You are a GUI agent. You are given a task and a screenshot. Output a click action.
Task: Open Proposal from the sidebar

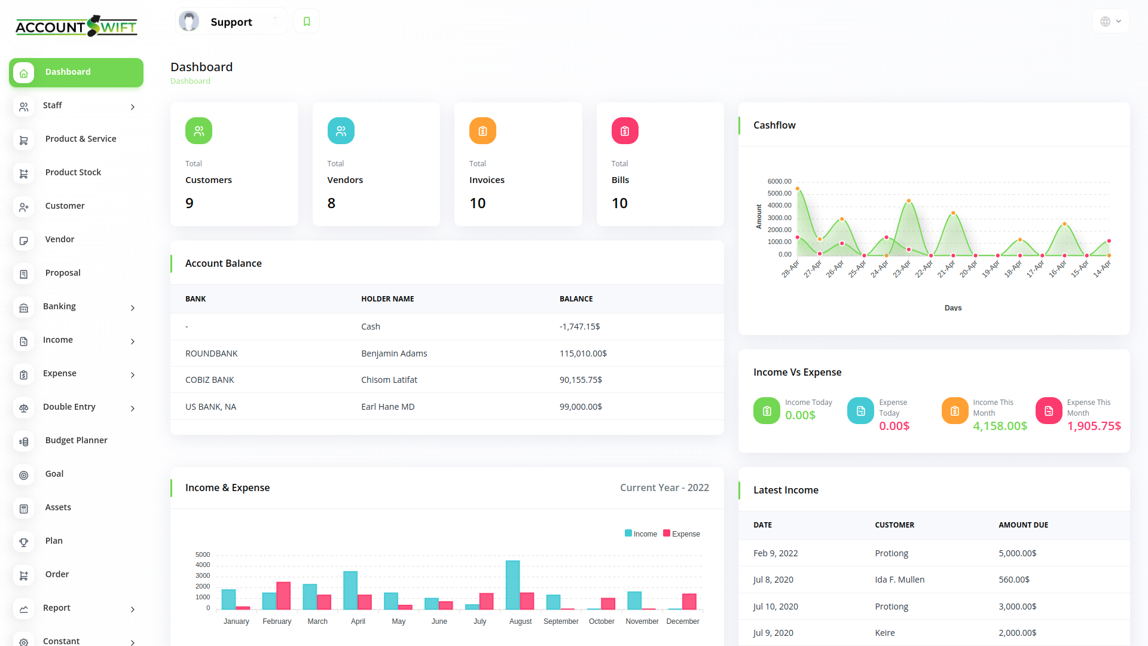[x=63, y=273]
